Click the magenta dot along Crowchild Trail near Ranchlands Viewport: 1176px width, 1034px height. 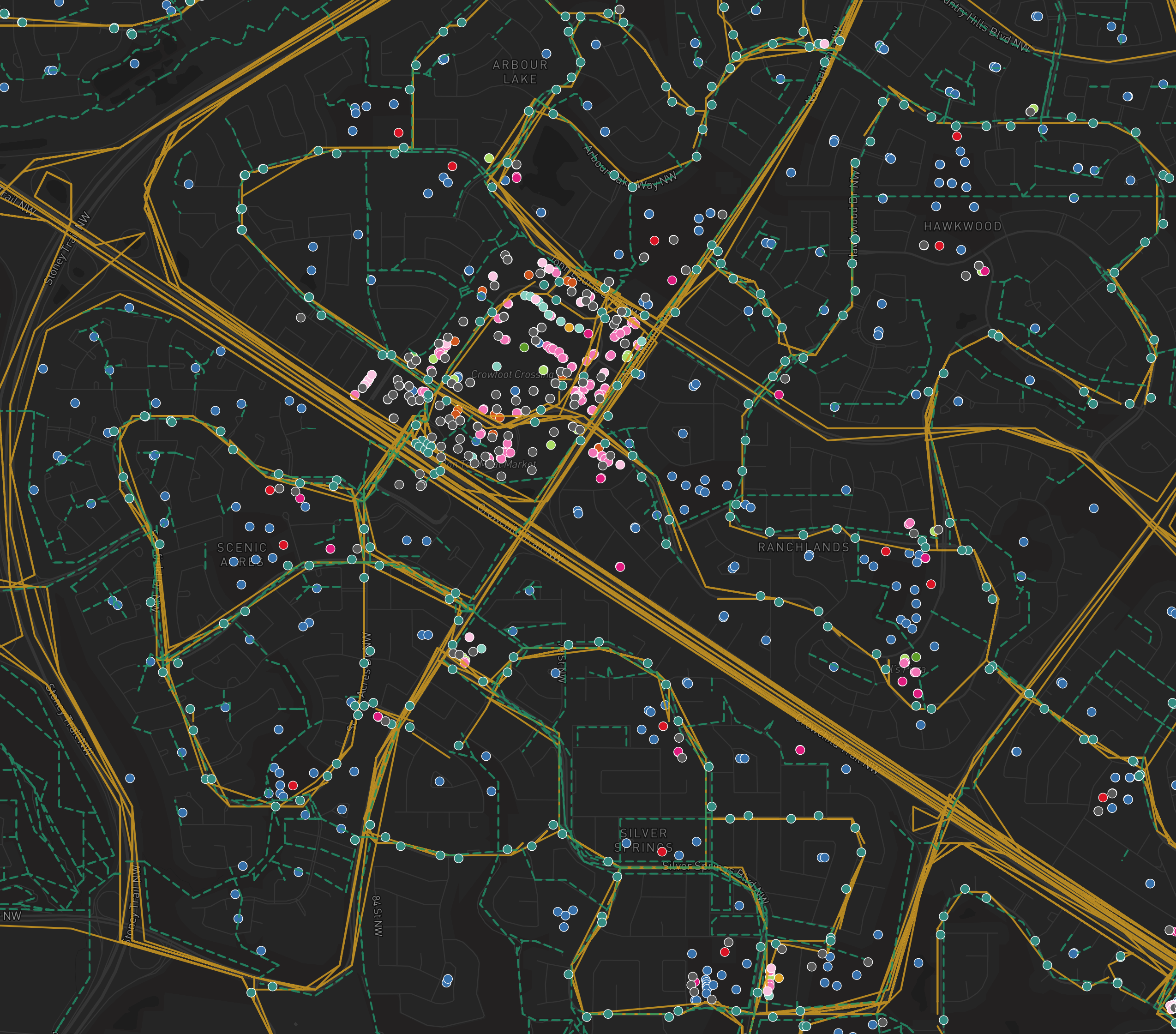(x=620, y=567)
